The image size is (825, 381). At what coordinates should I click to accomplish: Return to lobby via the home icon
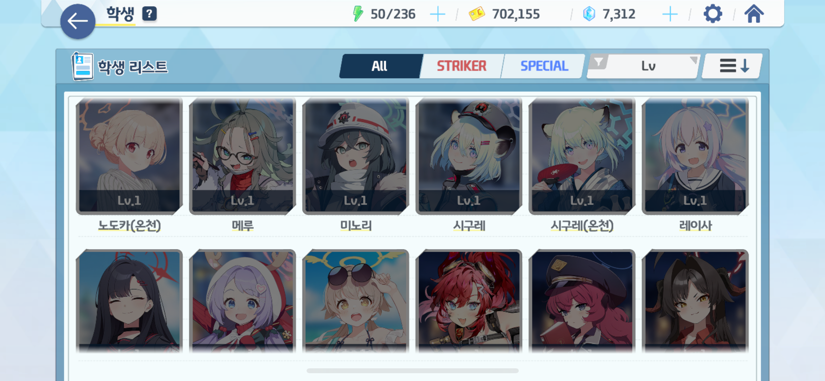tap(754, 14)
